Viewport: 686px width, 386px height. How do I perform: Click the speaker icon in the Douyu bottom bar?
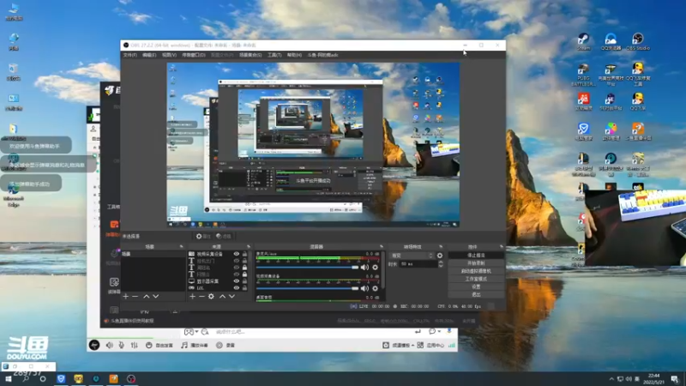pos(110,346)
